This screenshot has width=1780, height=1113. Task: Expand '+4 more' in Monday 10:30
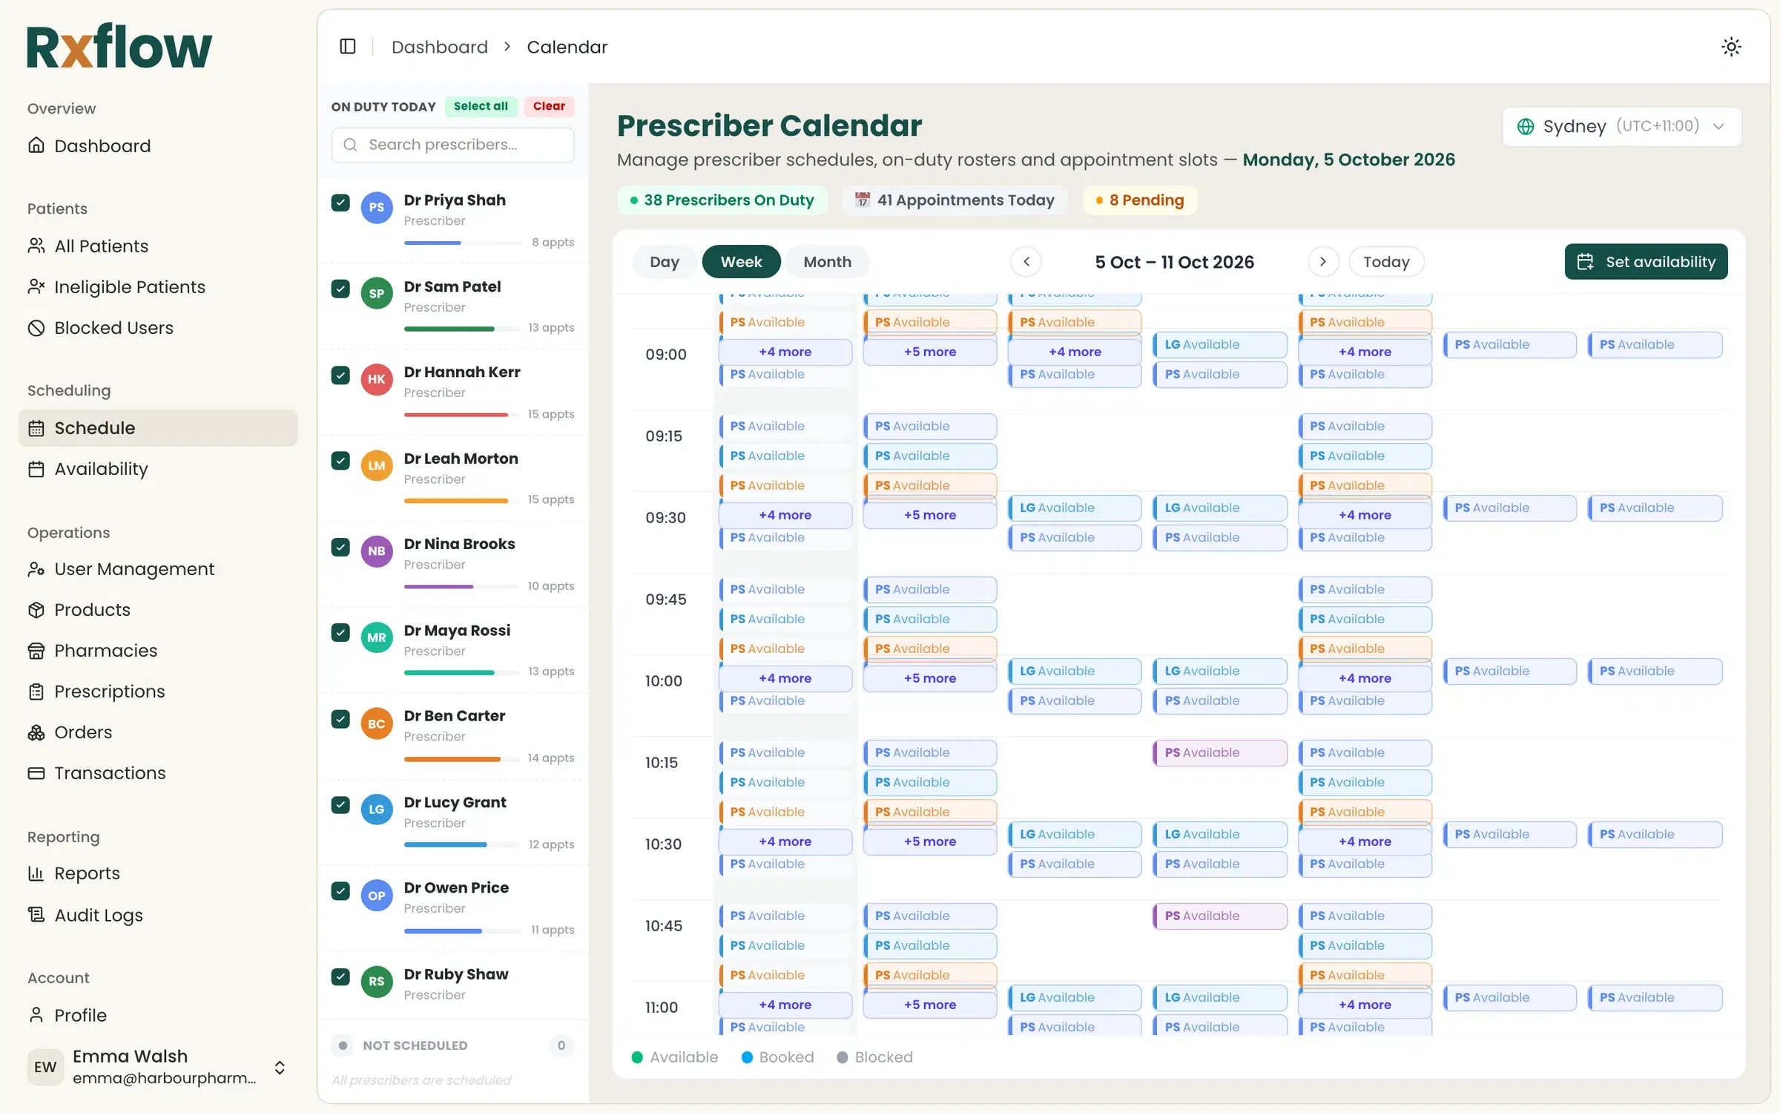(x=785, y=841)
